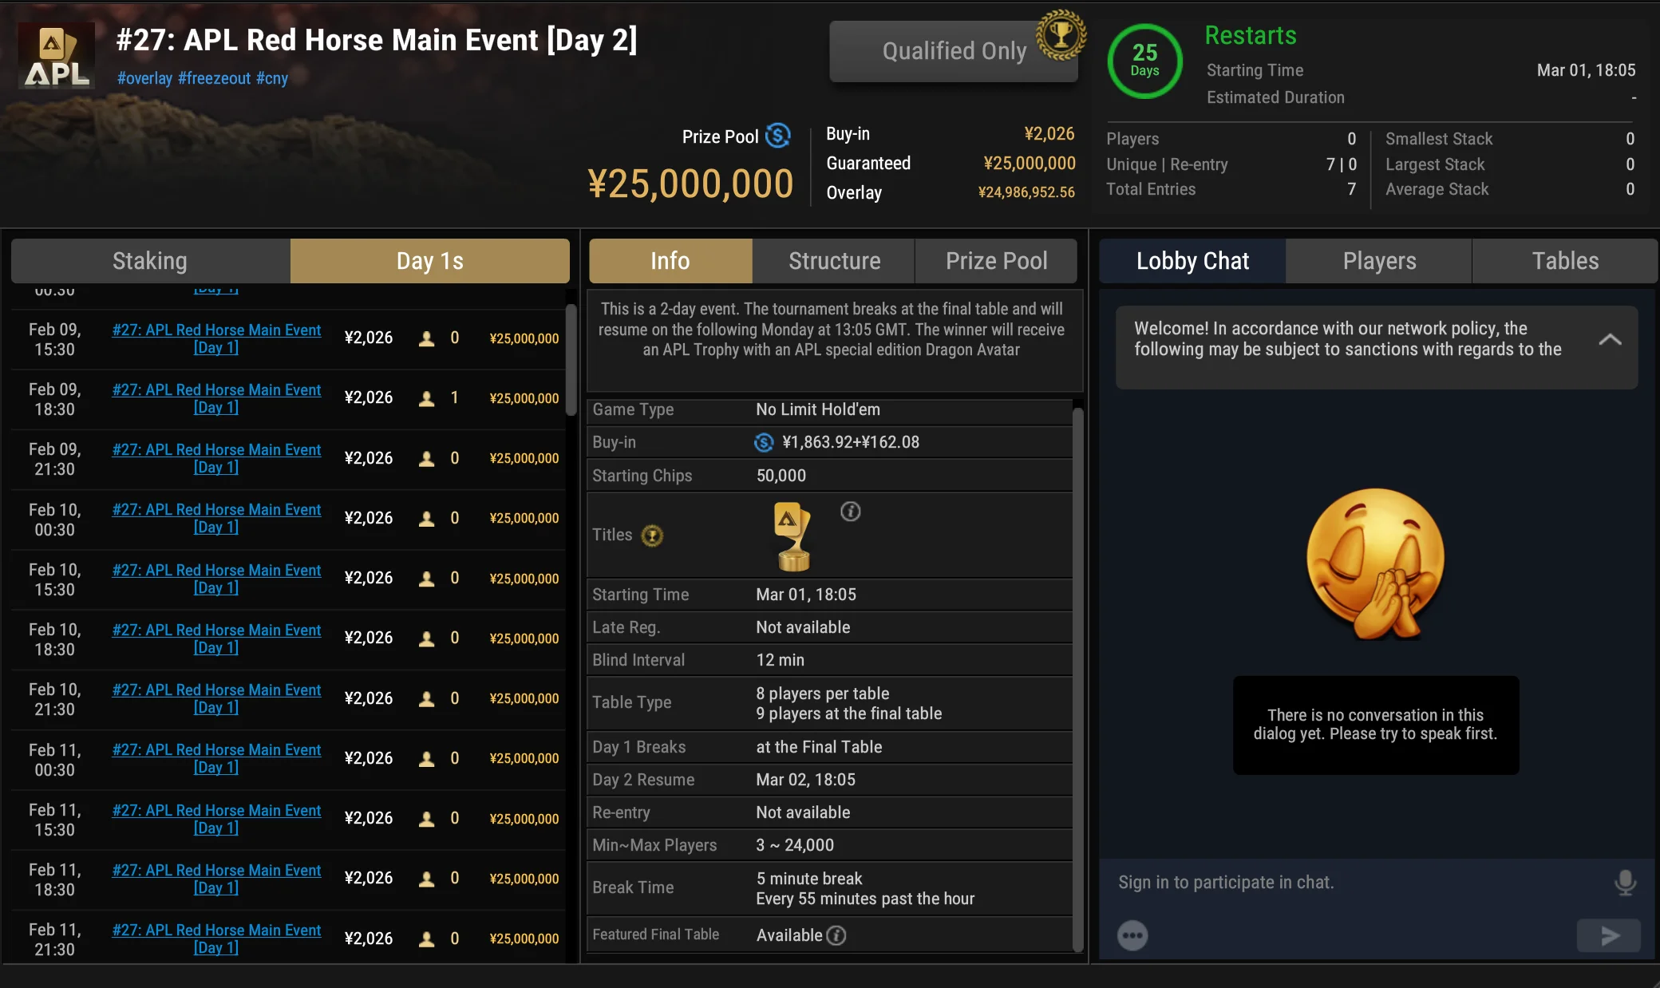Click the Info panel scrollbar
The image size is (1660, 988).
click(1078, 678)
